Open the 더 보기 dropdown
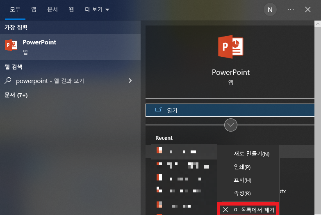The image size is (321, 215). tap(97, 9)
